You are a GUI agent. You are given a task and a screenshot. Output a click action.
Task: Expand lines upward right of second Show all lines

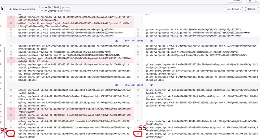[x=151, y=85]
